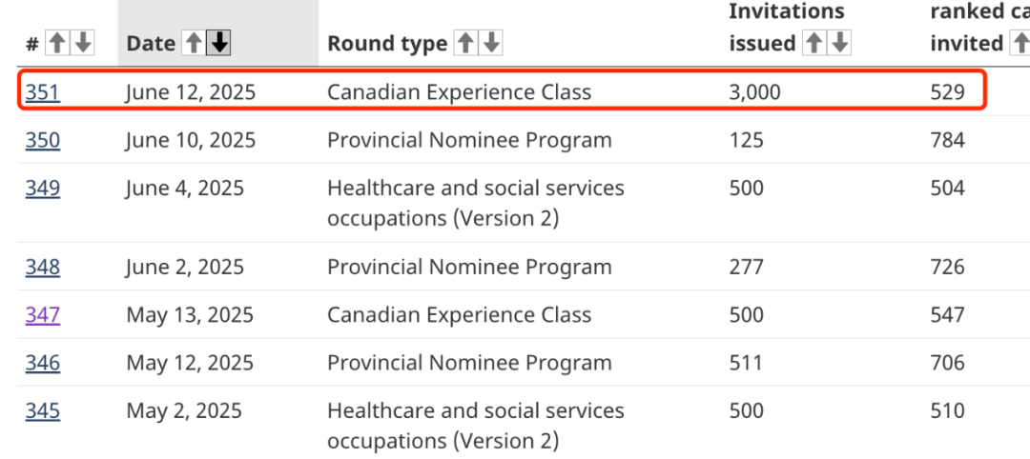Screen dimensions: 1030x459
Task: Open visited round 347 link
Action: pos(42,315)
